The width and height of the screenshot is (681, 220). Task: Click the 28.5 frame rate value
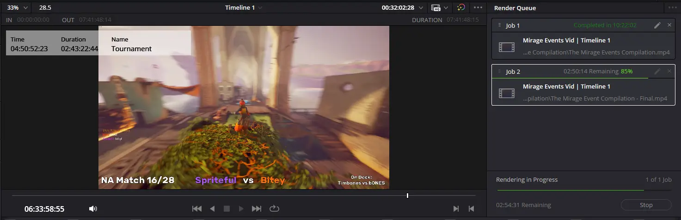(x=45, y=7)
